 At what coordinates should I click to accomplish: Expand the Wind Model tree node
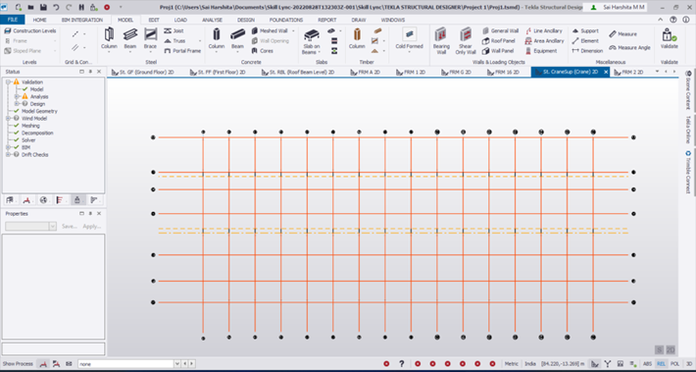point(8,119)
